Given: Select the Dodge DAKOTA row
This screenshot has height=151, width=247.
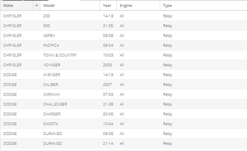Looking at the screenshot, I should click(x=124, y=124).
